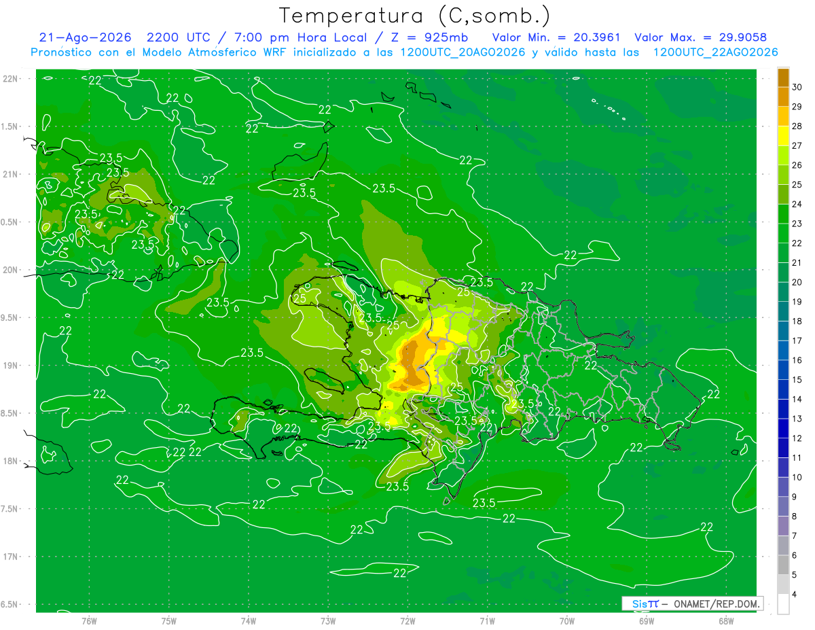This screenshot has height=630, width=815.
Task: Click the "9.5N" latitude axis label
Action: [10, 317]
